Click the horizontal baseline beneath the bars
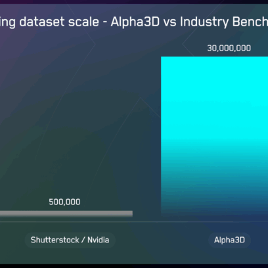 coord(134,221)
